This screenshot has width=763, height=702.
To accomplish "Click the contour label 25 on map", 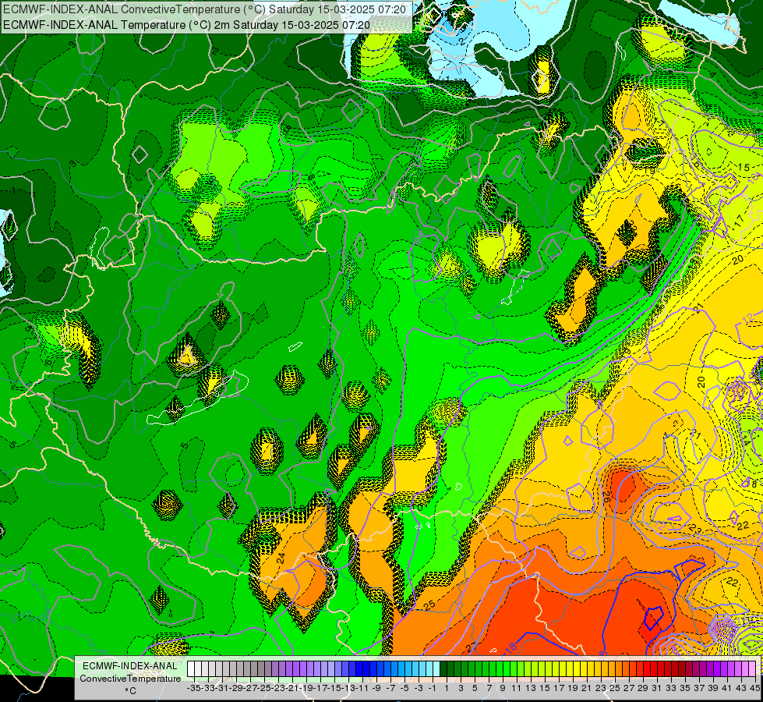I will click(x=429, y=605).
